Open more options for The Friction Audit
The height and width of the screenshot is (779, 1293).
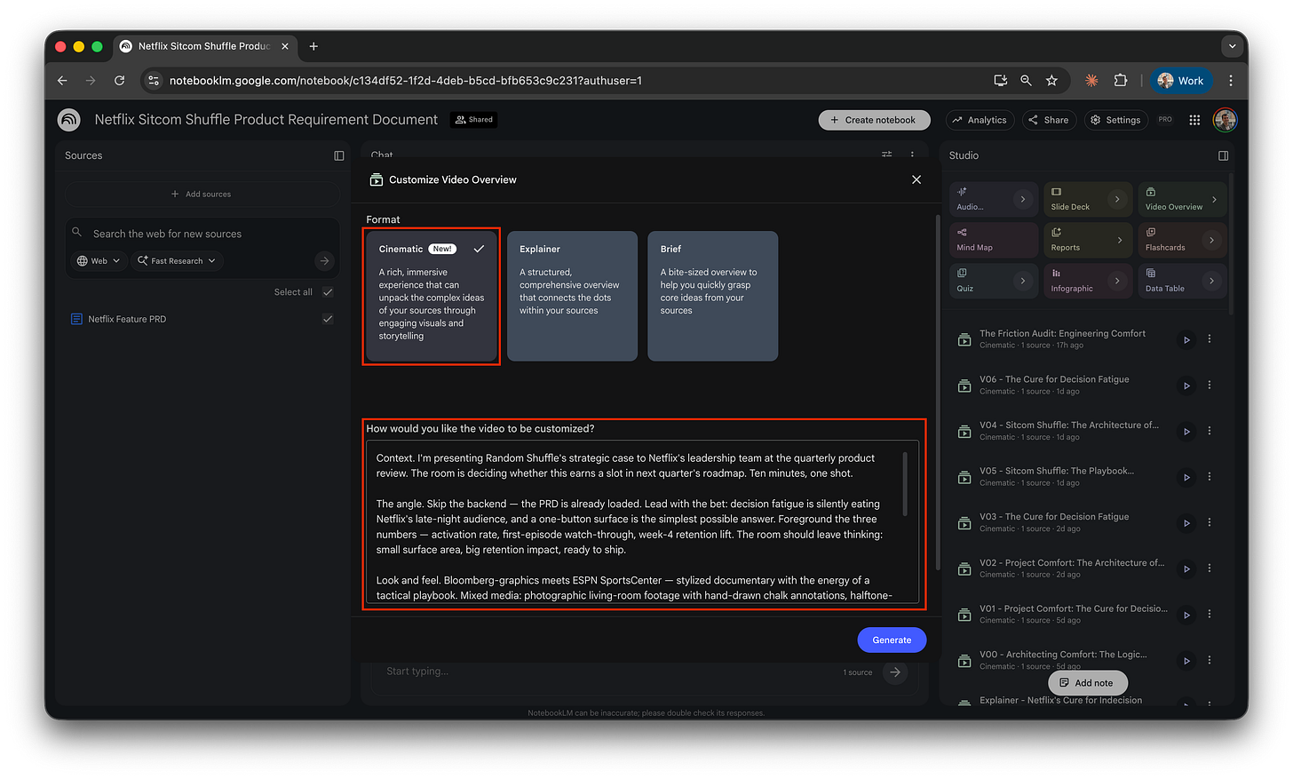point(1210,339)
